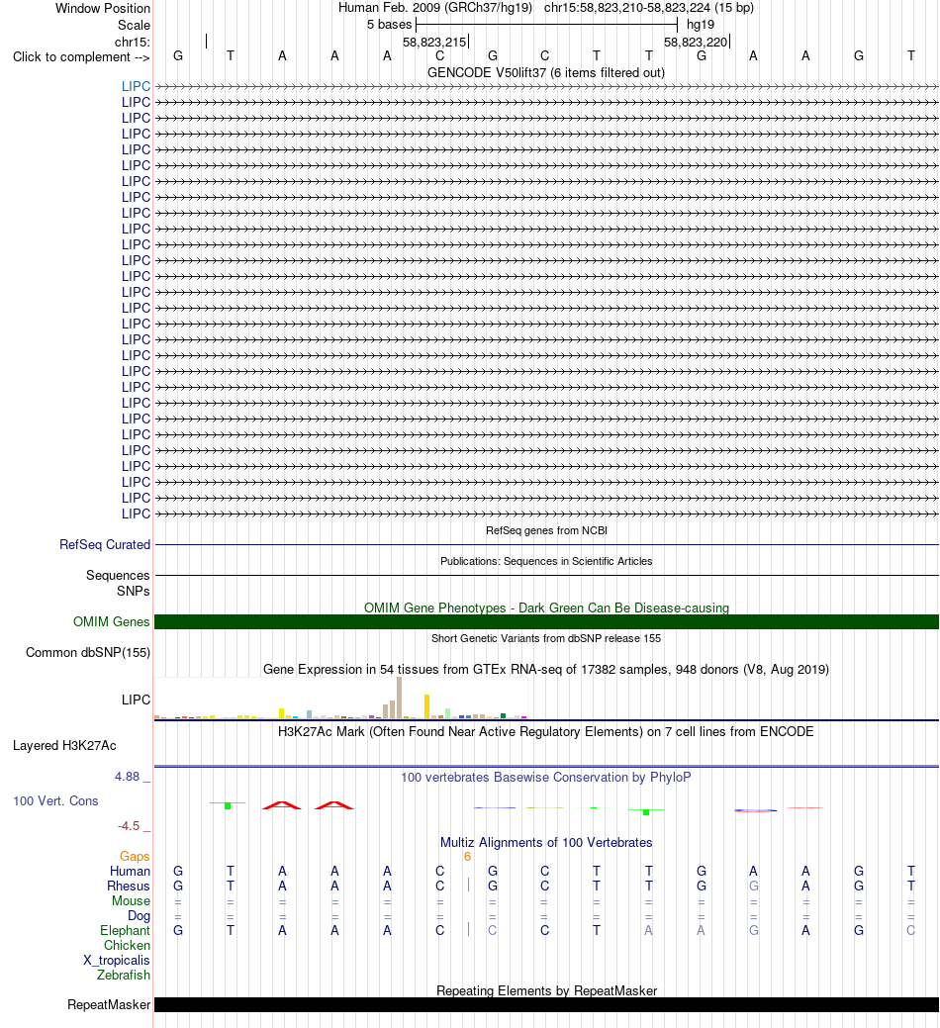The height and width of the screenshot is (1028, 940).
Task: Open '100 vertebrates Basewise Conservation by PhyloP' title
Action: coord(546,778)
